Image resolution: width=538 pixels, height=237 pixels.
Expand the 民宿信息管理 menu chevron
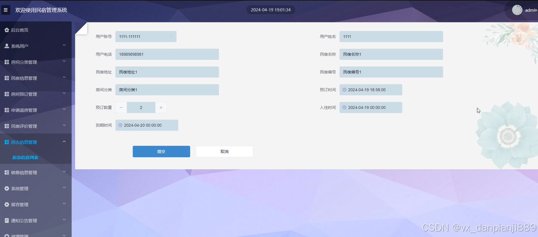click(64, 77)
